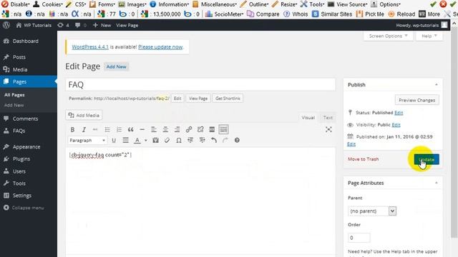The height and width of the screenshot is (257, 458).
Task: Open the Paragraph format dropdown
Action: pos(87,141)
